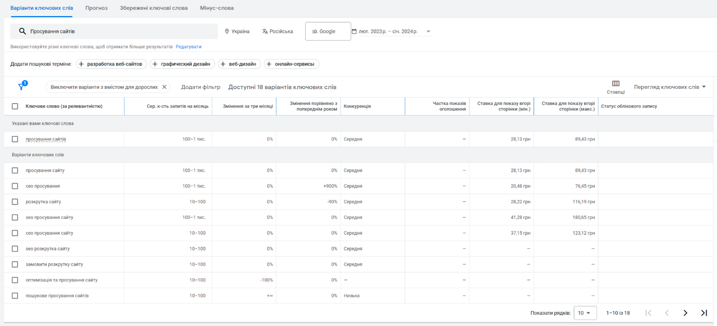Viewport: 717px width, 326px height.
Task: Open Збережені ключові слова tab
Action: tap(154, 8)
